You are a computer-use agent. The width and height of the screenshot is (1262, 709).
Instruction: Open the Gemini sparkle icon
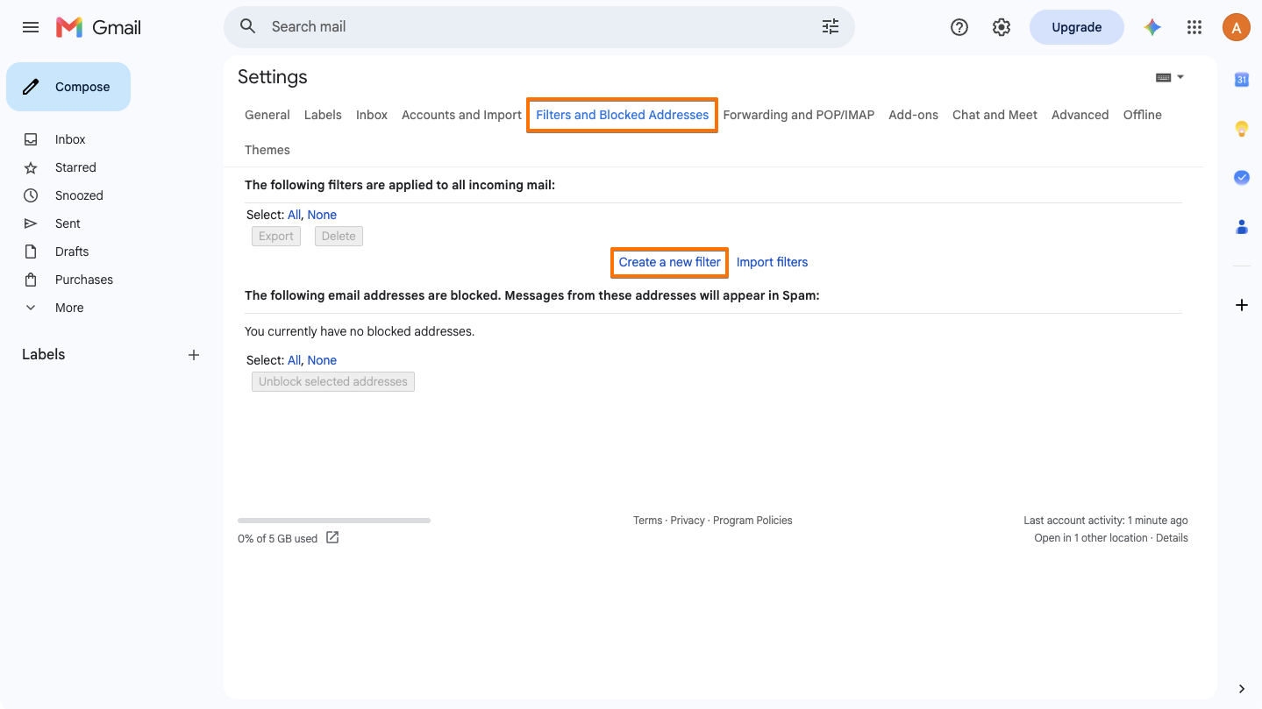coord(1152,27)
